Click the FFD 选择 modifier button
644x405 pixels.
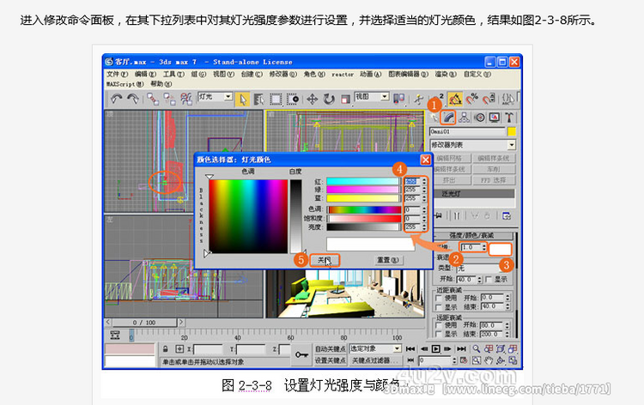click(x=494, y=180)
